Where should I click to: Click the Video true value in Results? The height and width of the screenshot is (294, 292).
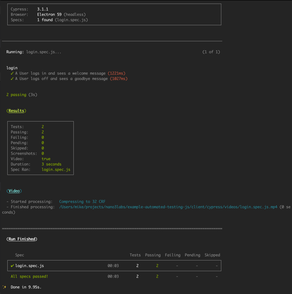(x=46, y=159)
